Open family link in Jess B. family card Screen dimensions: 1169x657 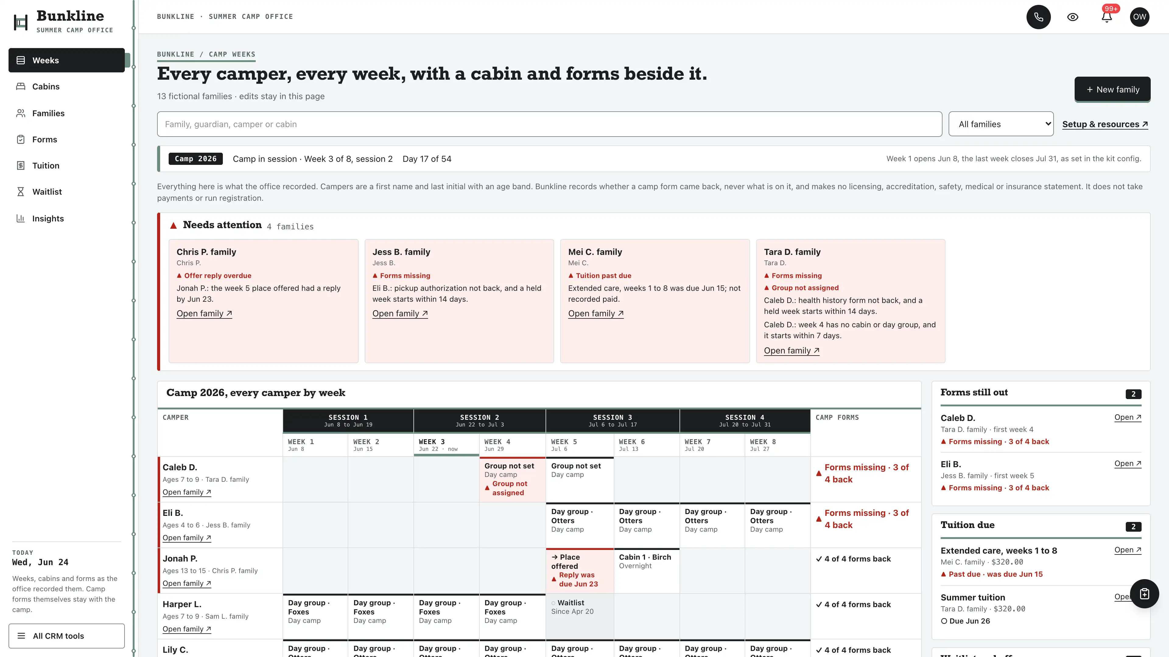point(400,313)
